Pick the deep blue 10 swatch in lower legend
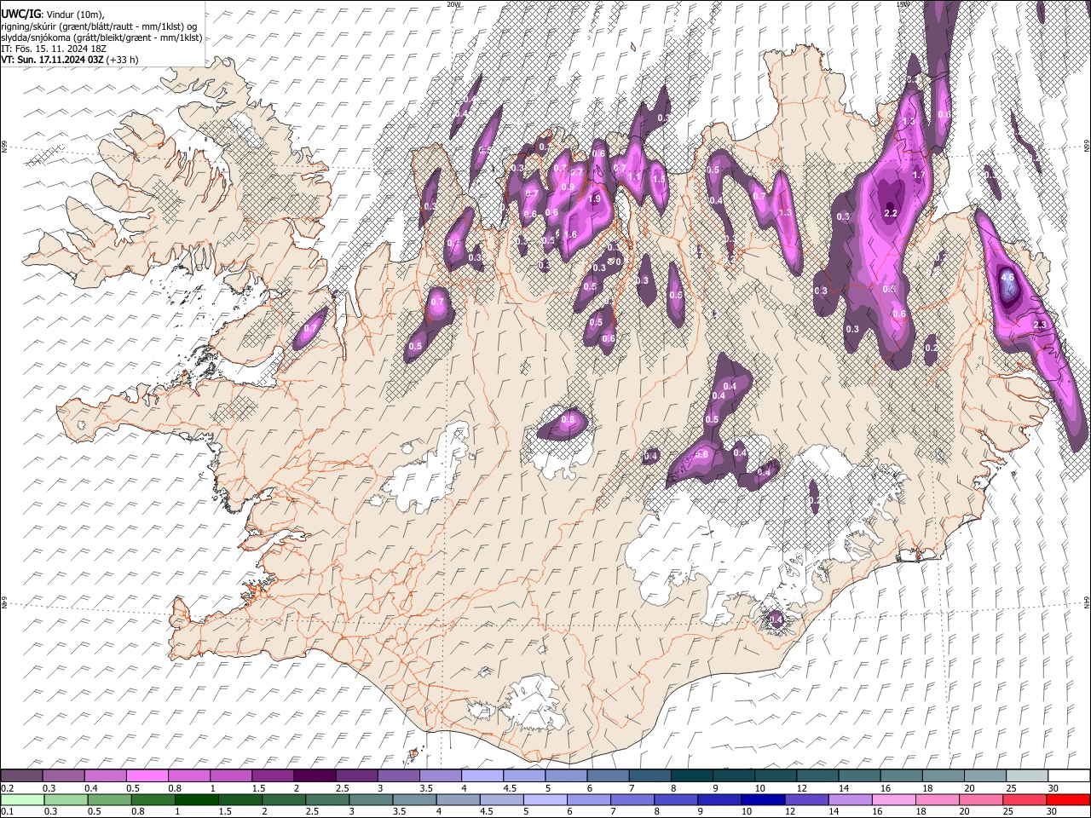This screenshot has width=1091, height=818. coord(763,799)
